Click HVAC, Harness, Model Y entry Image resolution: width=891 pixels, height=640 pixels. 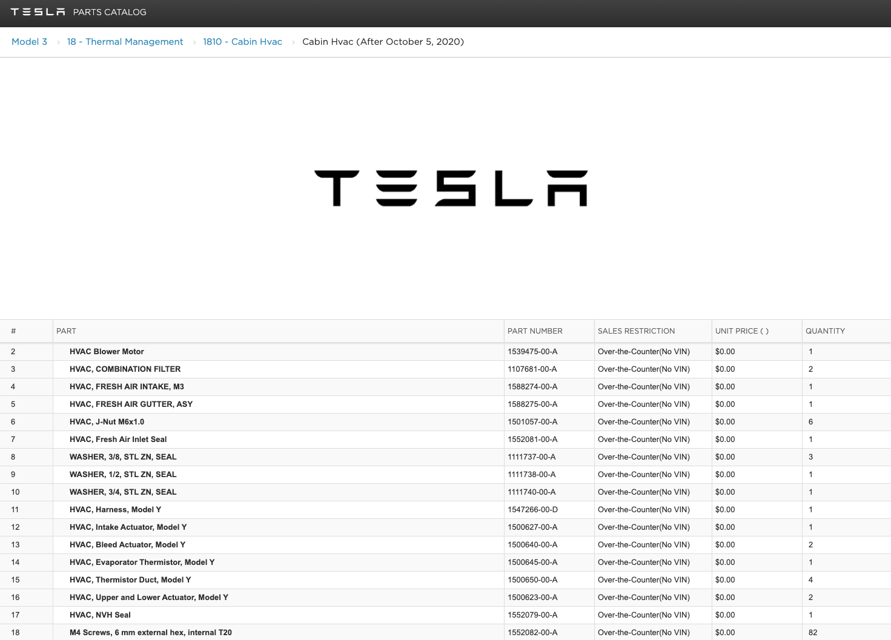pos(115,510)
